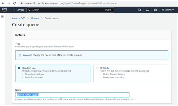
Task: Select the Standard queue type radio button
Action: (x=19, y=68)
